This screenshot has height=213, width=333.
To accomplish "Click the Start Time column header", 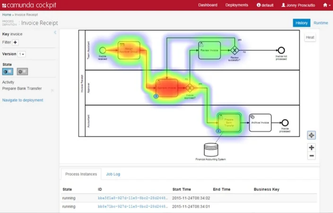I will point(182,190).
